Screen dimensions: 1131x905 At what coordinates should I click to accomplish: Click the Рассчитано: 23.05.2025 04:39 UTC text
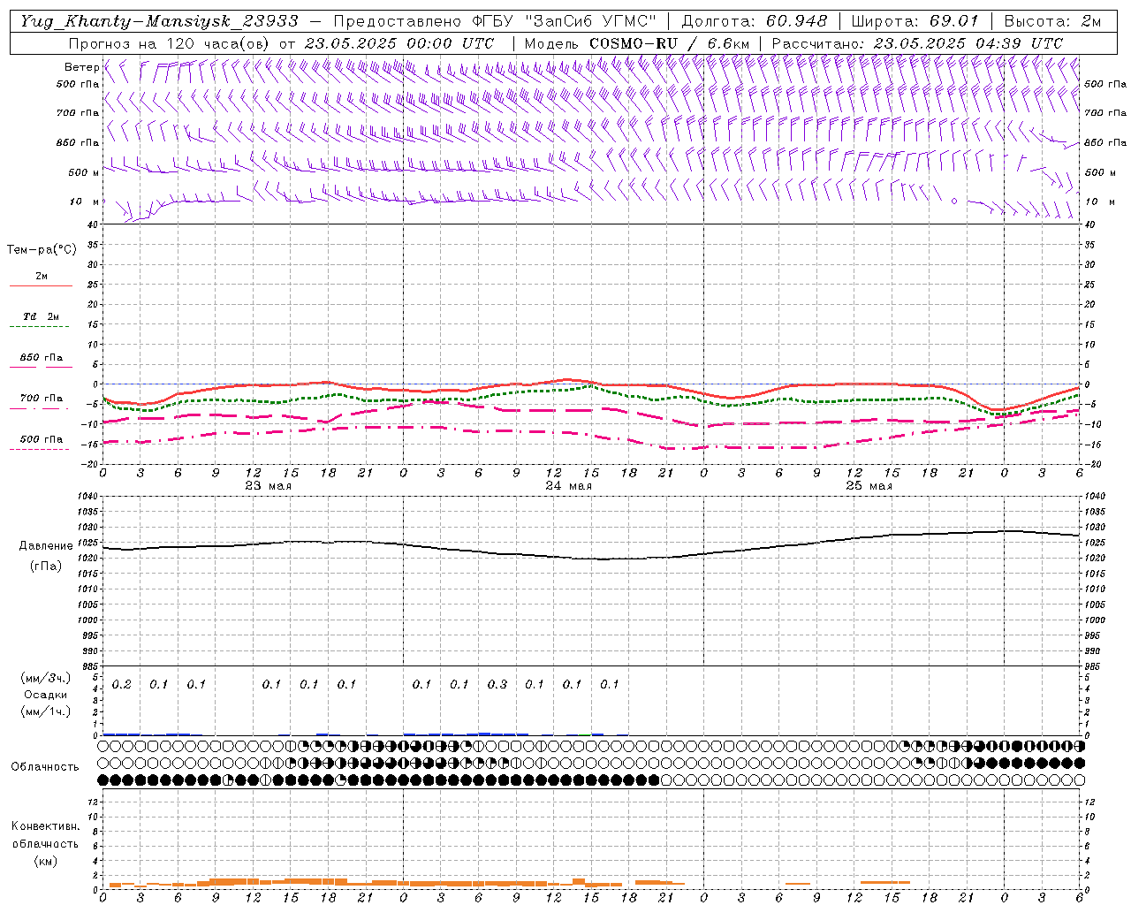click(917, 43)
